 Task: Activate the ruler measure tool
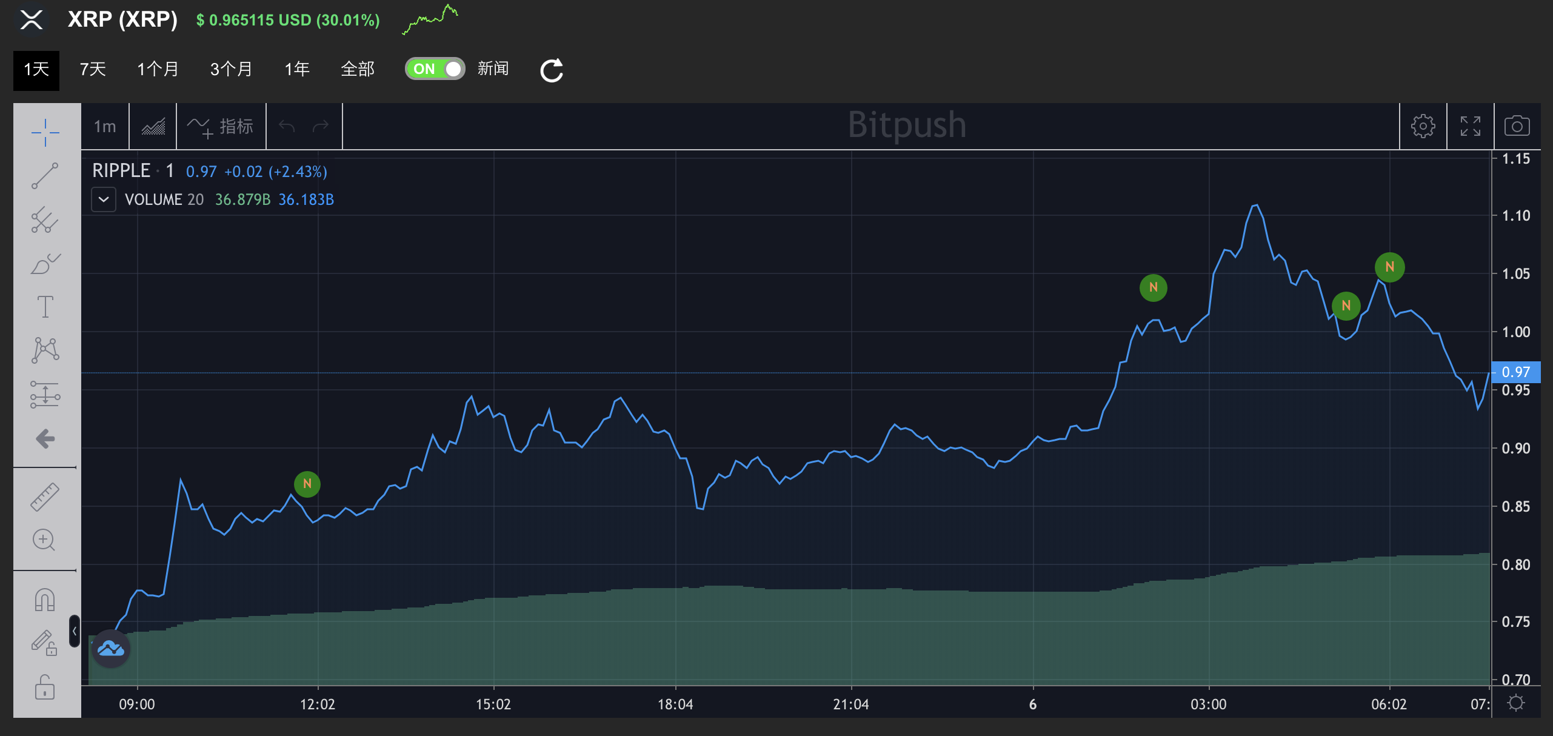[x=45, y=497]
